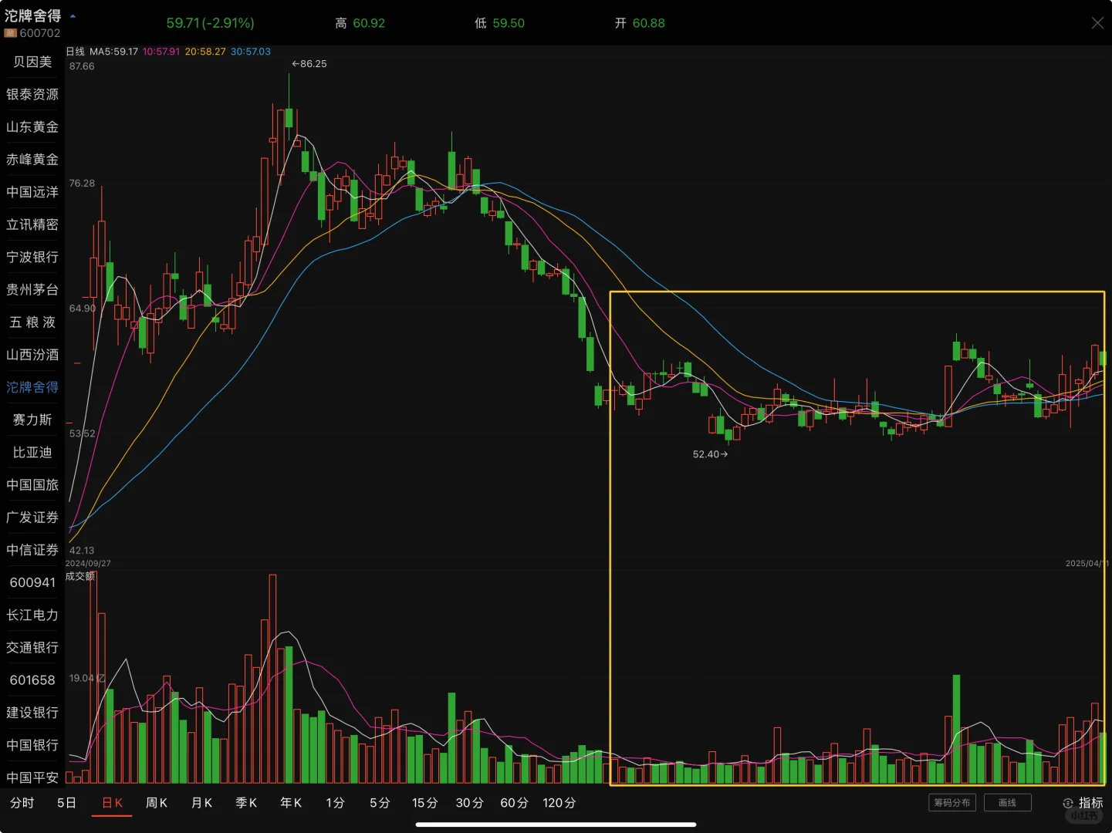Switch to the 分时 intraday tab
The image size is (1112, 833).
tap(22, 803)
